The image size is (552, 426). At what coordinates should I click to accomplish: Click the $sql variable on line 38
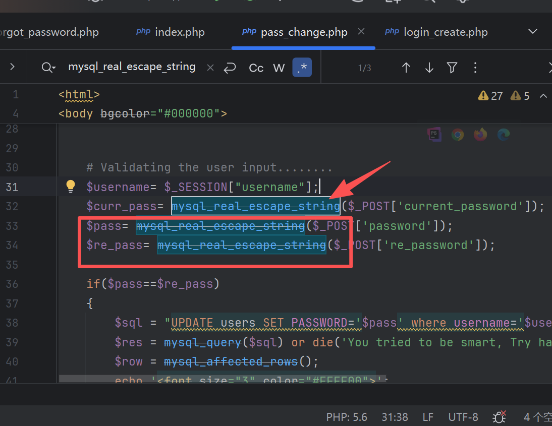[129, 323]
